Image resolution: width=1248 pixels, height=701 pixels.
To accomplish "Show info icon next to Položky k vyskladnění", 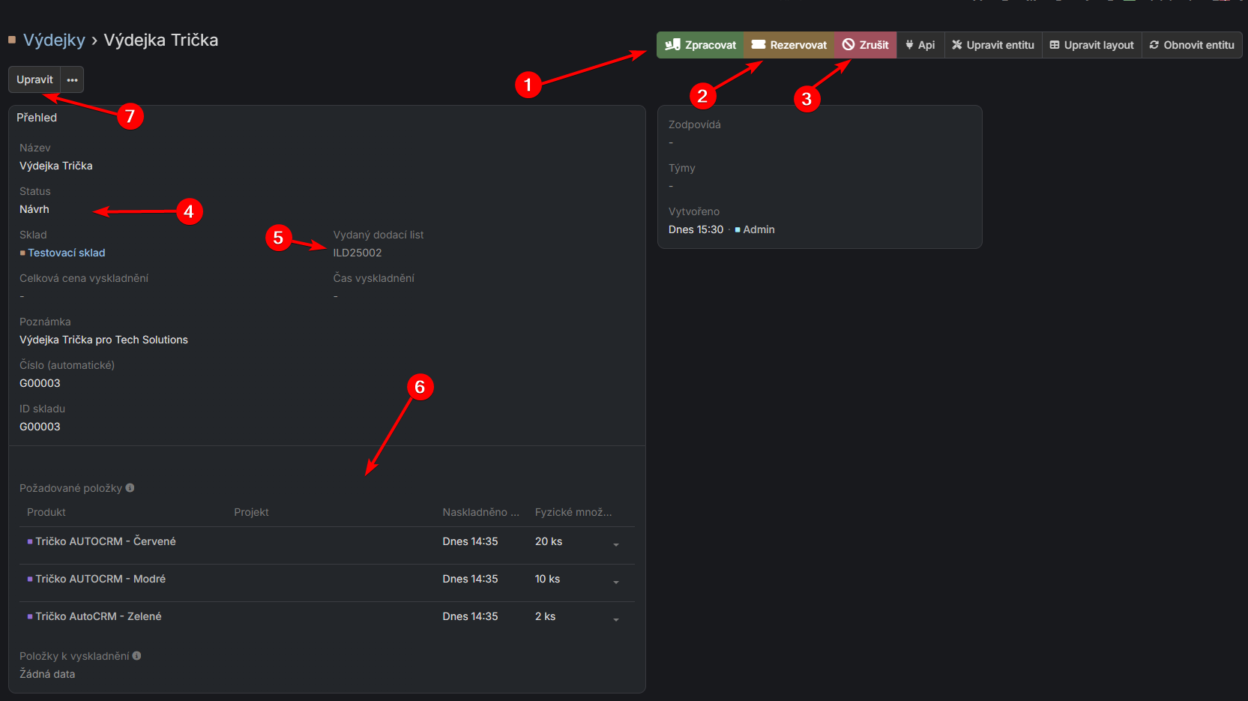I will click(x=136, y=656).
